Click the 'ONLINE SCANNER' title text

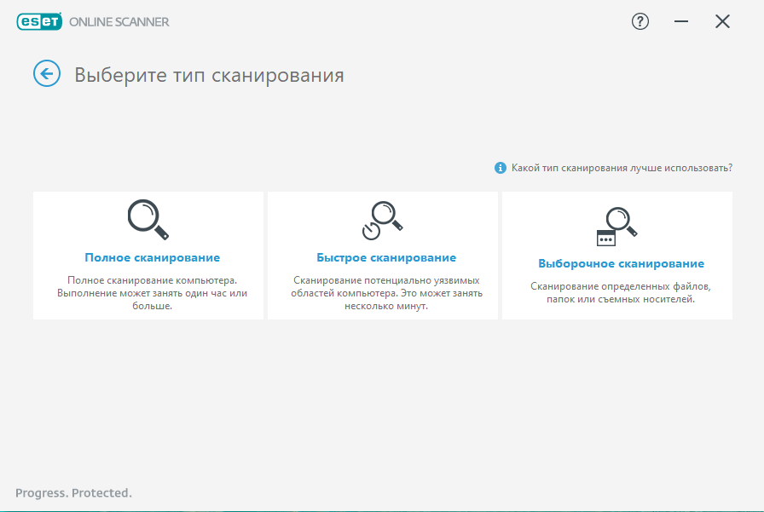[119, 22]
